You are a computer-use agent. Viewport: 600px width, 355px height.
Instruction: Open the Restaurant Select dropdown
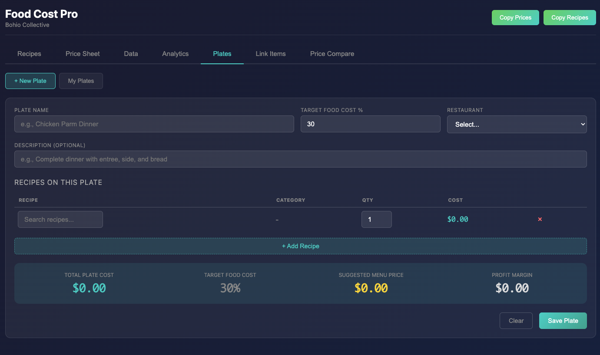pos(517,124)
